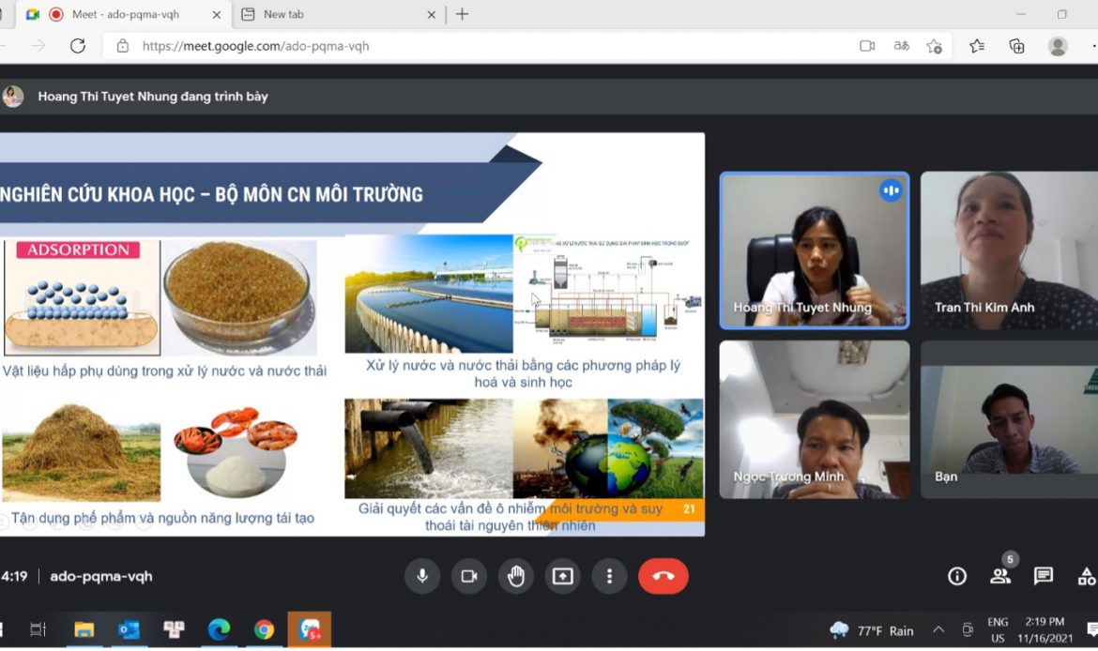Expand the system tray hidden icons chevron
1098x651 pixels.
(938, 629)
